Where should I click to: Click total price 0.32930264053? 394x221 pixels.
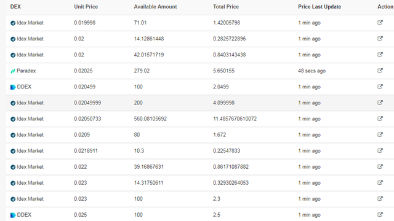pyautogui.click(x=231, y=183)
